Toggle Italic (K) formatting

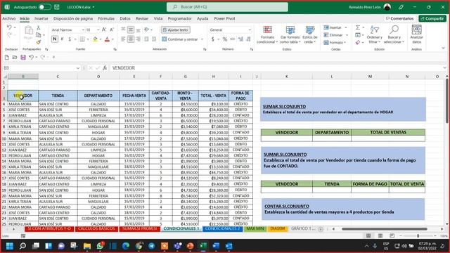(x=62, y=39)
